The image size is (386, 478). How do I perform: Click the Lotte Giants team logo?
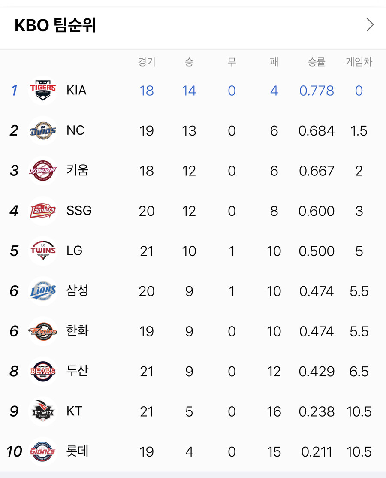point(43,451)
